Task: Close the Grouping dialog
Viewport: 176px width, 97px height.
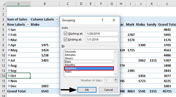Action: pyautogui.click(x=114, y=20)
